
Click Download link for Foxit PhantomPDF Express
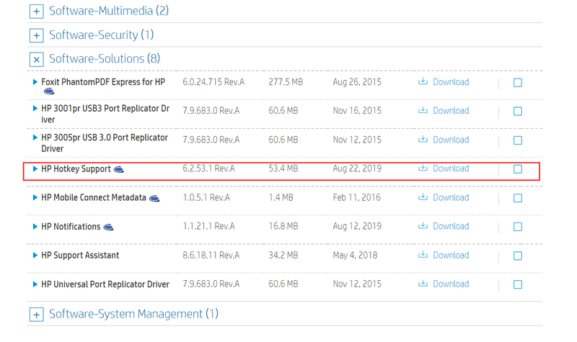click(x=451, y=82)
